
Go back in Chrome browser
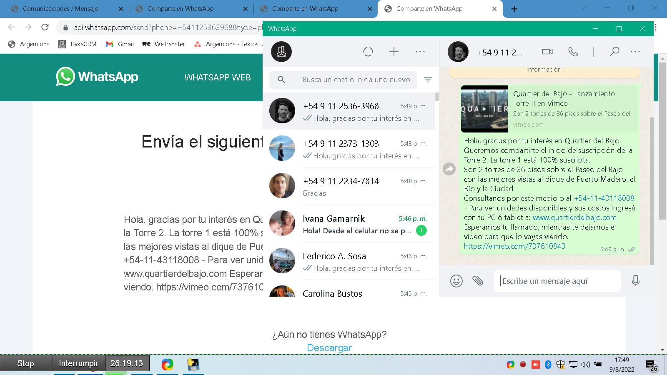click(12, 27)
